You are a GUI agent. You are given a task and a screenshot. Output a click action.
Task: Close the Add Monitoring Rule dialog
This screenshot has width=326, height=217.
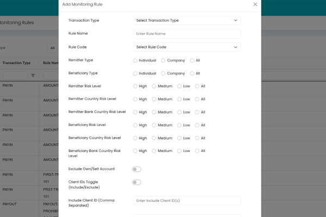pyautogui.click(x=255, y=4)
